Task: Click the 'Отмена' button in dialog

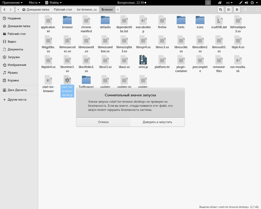Action: pos(103,122)
